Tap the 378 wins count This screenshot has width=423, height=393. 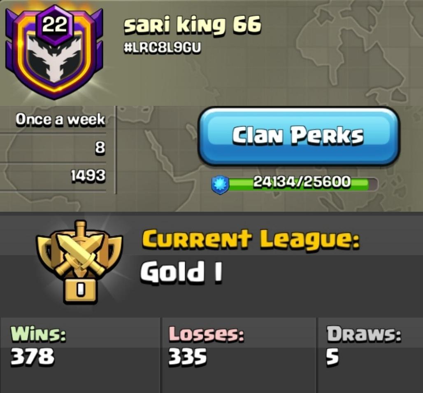(33, 356)
